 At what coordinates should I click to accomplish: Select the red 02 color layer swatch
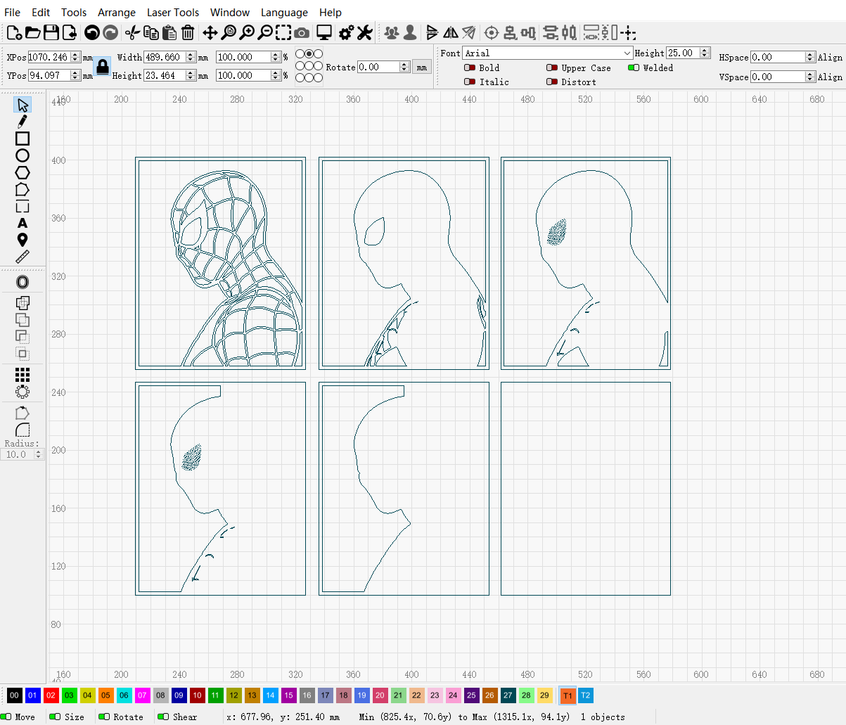tap(51, 695)
